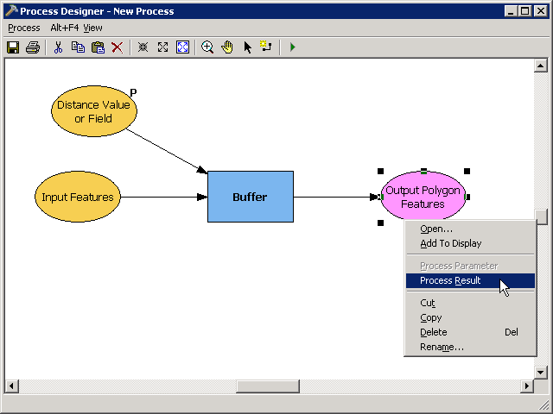The height and width of the screenshot is (414, 553).
Task: Click the Full Extent toolbar icon
Action: click(x=182, y=47)
